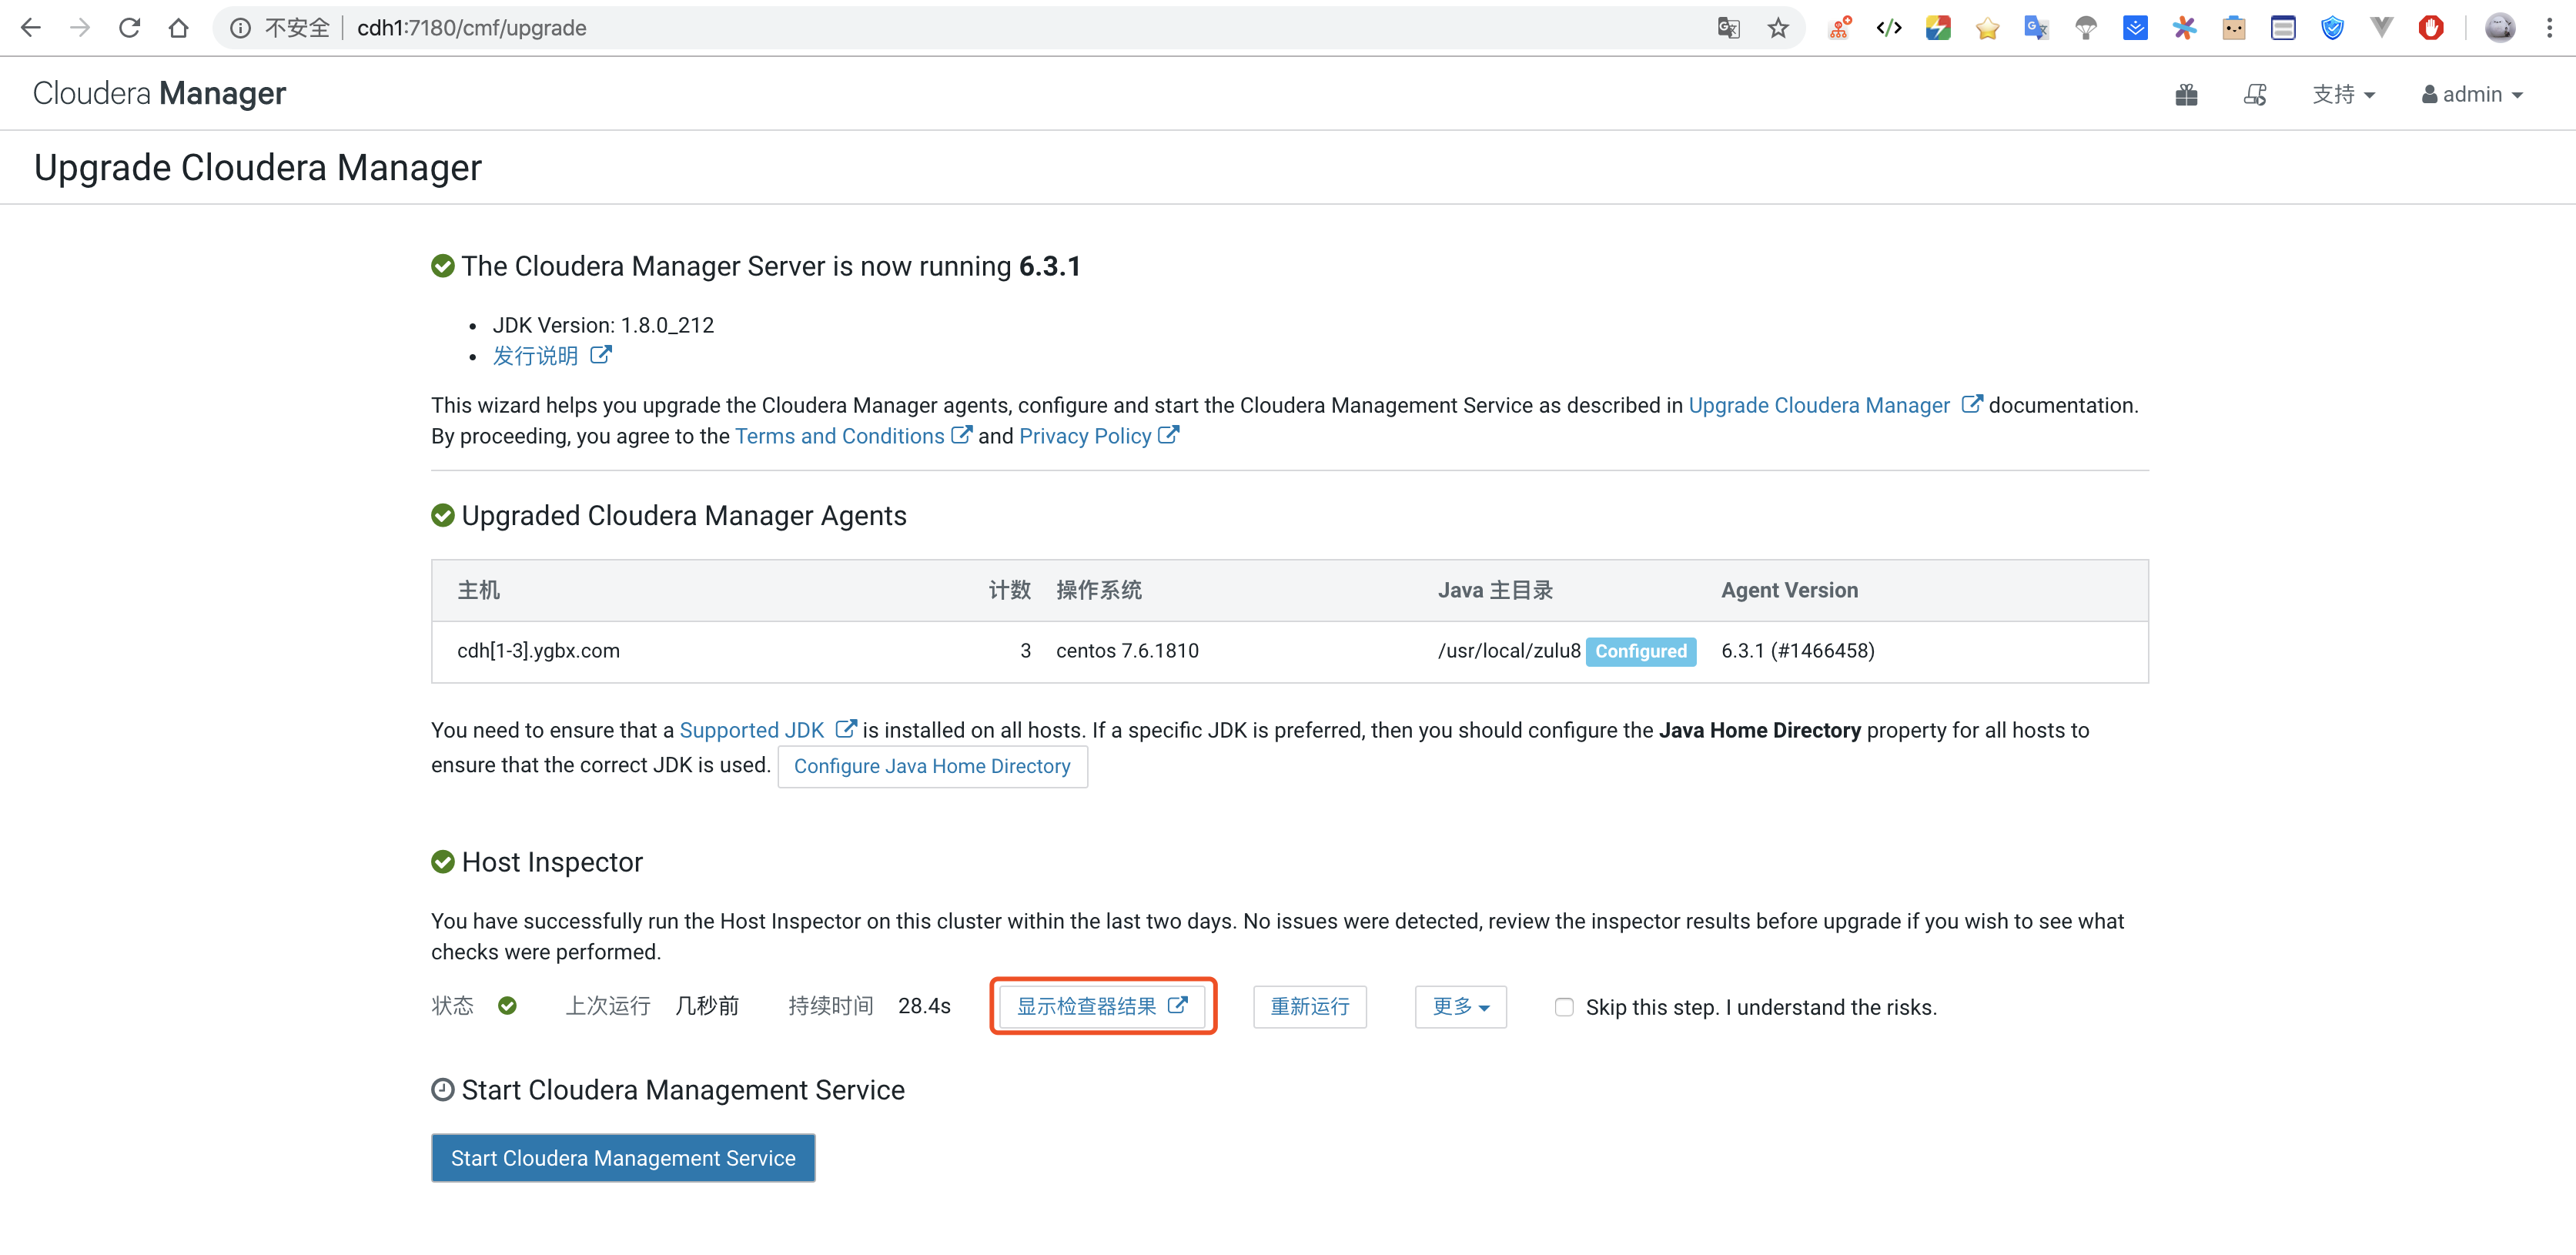Go forward in browser history

(80, 28)
